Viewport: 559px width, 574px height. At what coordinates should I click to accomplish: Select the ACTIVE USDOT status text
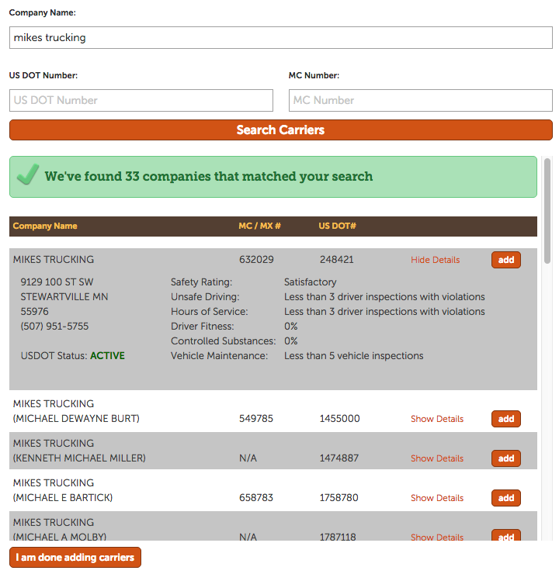tap(107, 356)
